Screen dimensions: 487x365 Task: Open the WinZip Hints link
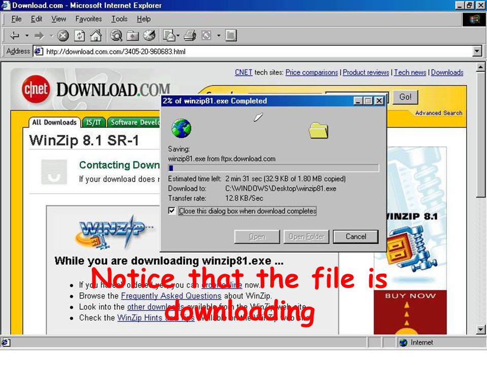click(156, 318)
